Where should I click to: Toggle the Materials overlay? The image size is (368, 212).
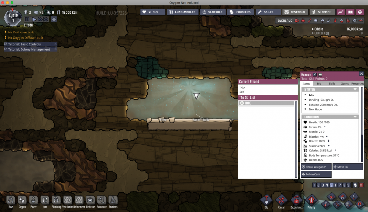(316, 21)
